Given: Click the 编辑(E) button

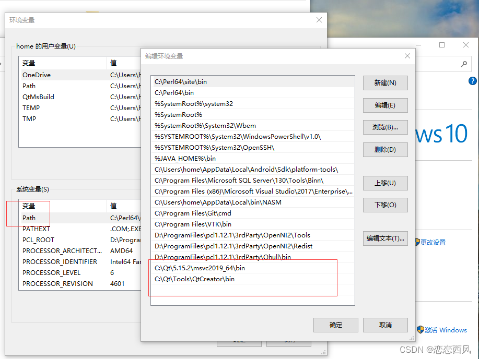Looking at the screenshot, I should 385,105.
